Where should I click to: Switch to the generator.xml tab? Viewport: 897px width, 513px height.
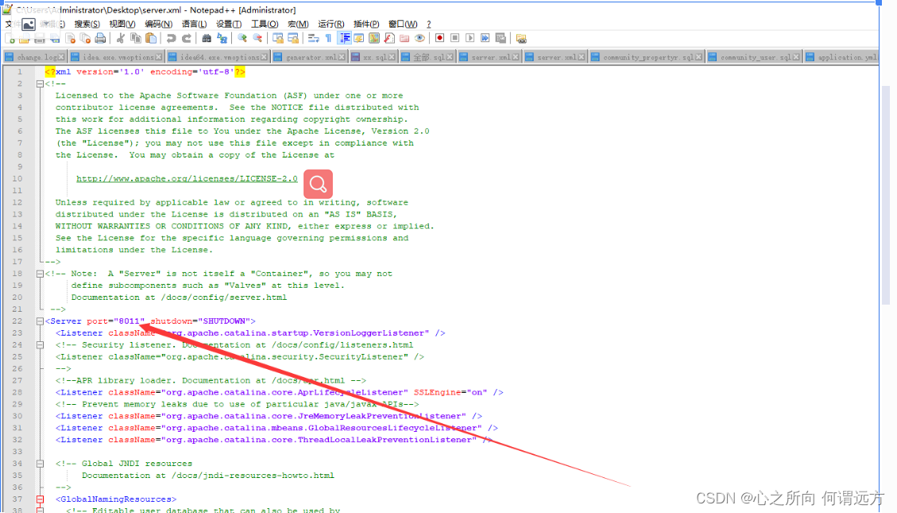(x=309, y=57)
